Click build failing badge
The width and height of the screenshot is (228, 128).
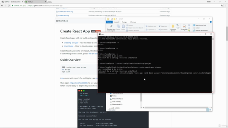[96, 31]
